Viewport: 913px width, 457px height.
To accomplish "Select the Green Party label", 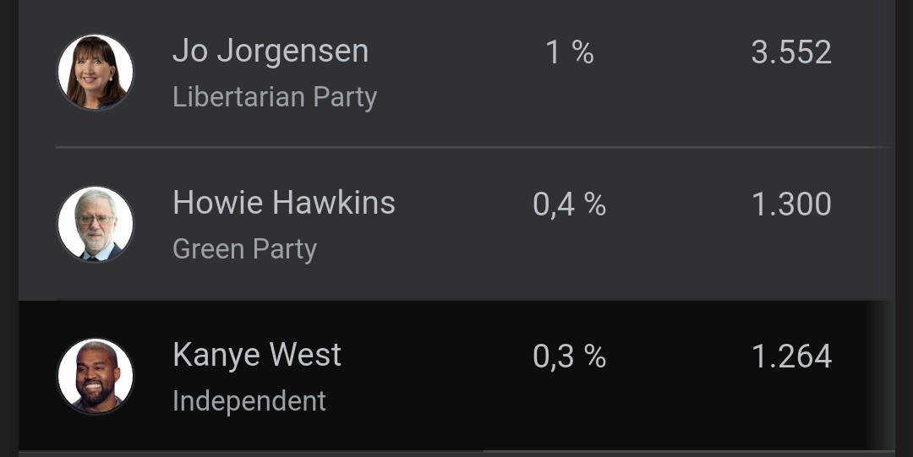I will pos(245,249).
